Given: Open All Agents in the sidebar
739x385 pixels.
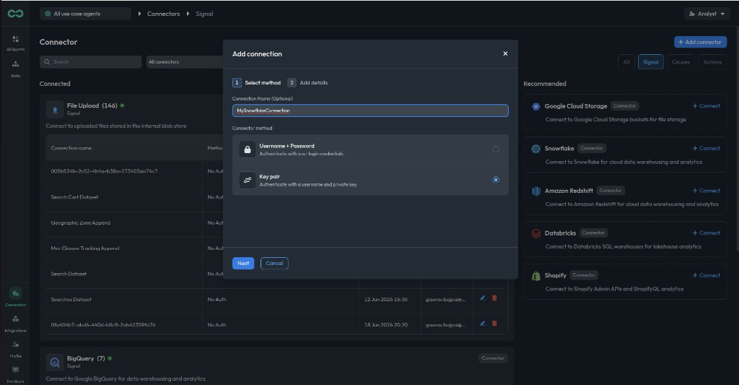Looking at the screenshot, I should 16,43.
